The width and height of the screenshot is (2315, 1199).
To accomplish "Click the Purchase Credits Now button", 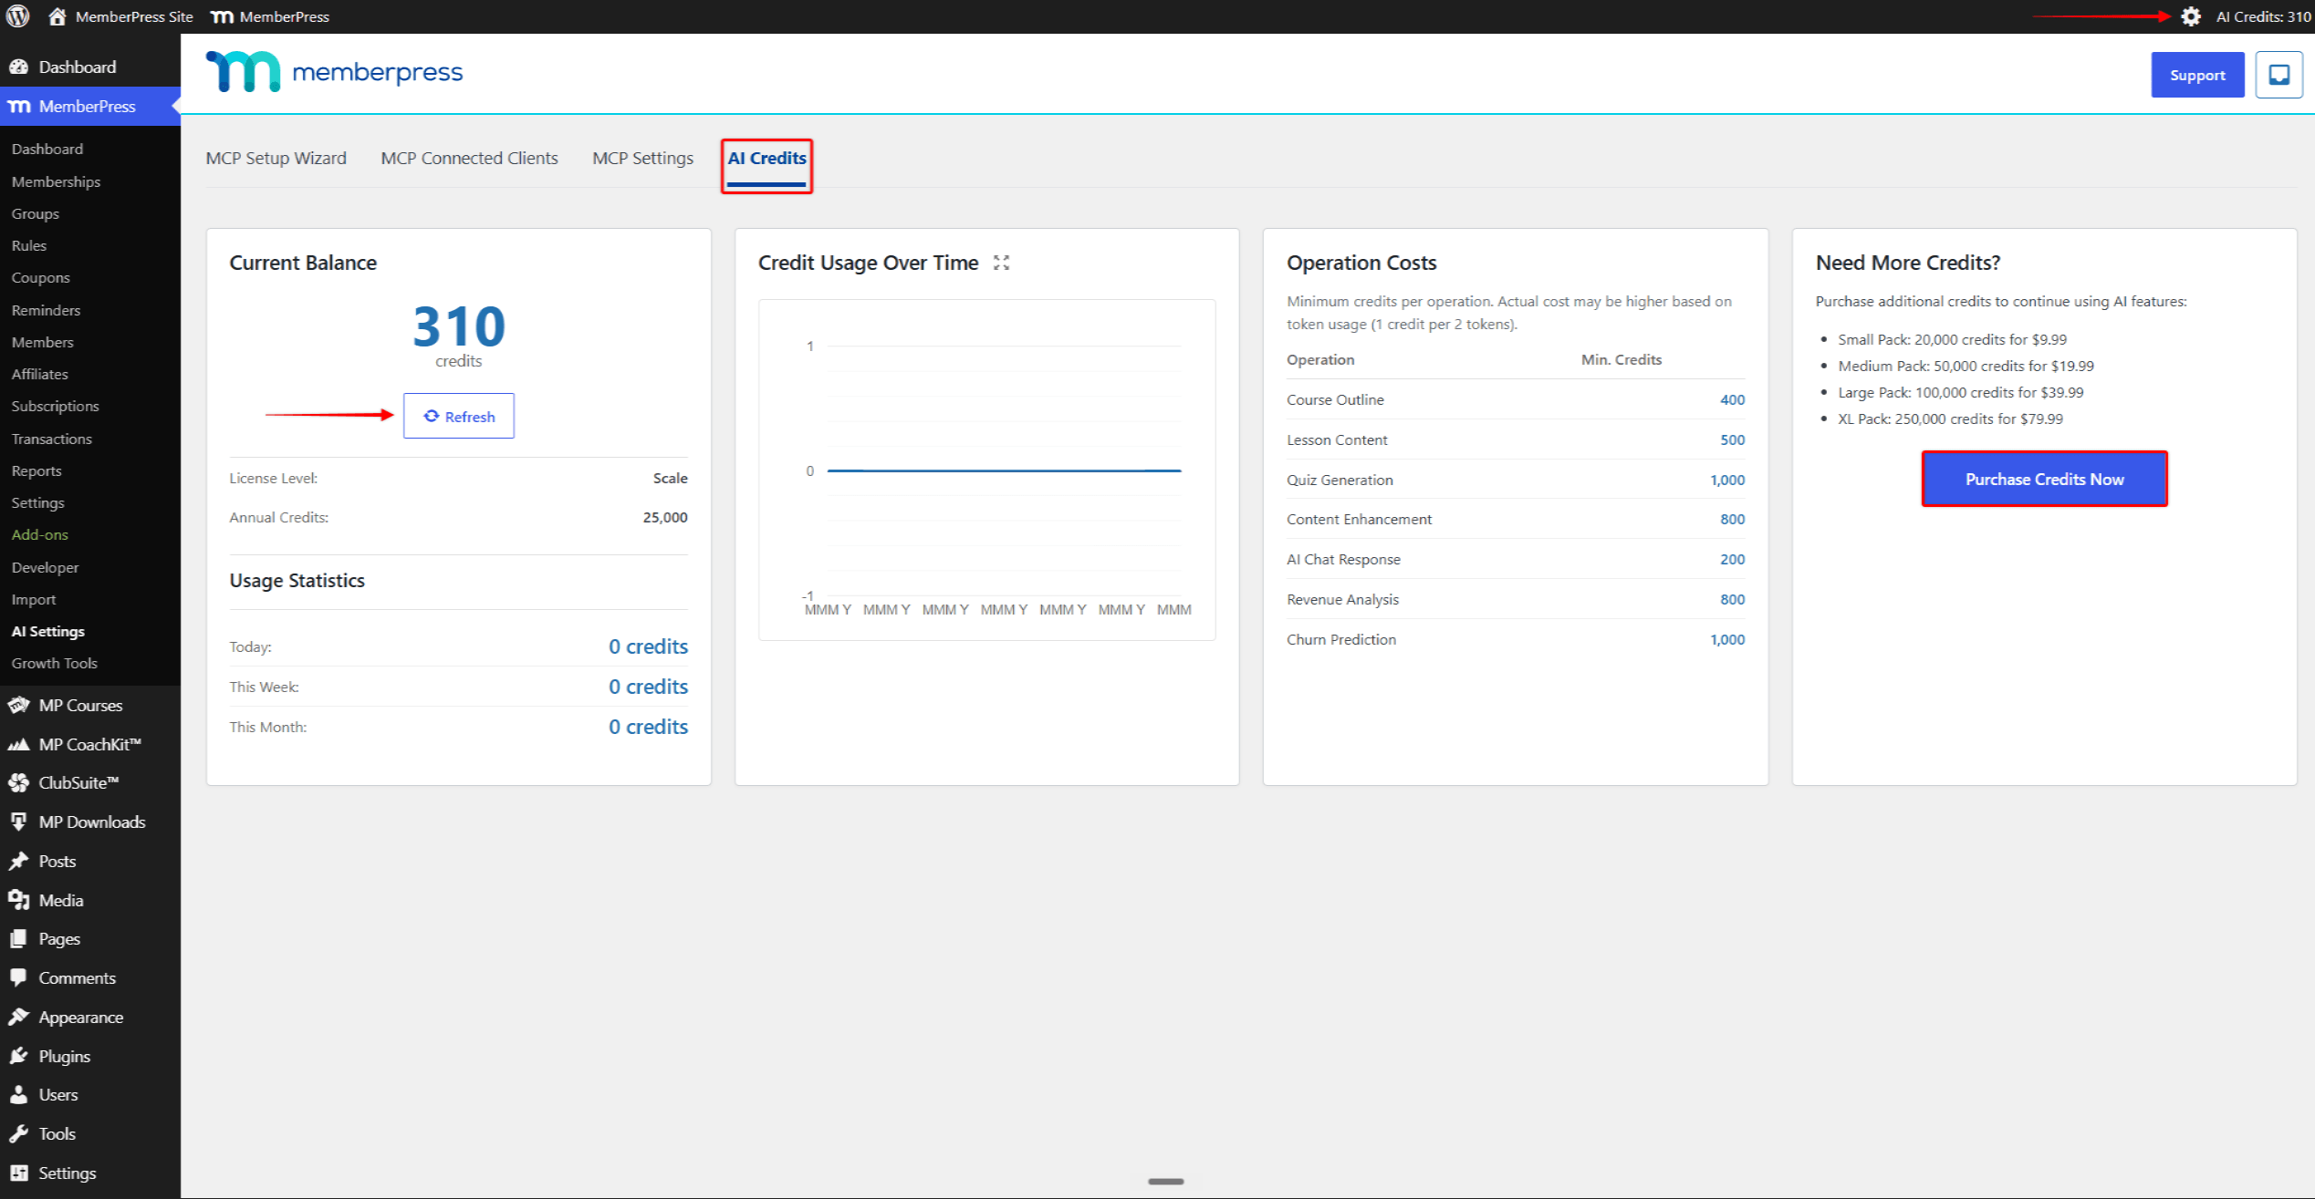I will [x=2044, y=479].
